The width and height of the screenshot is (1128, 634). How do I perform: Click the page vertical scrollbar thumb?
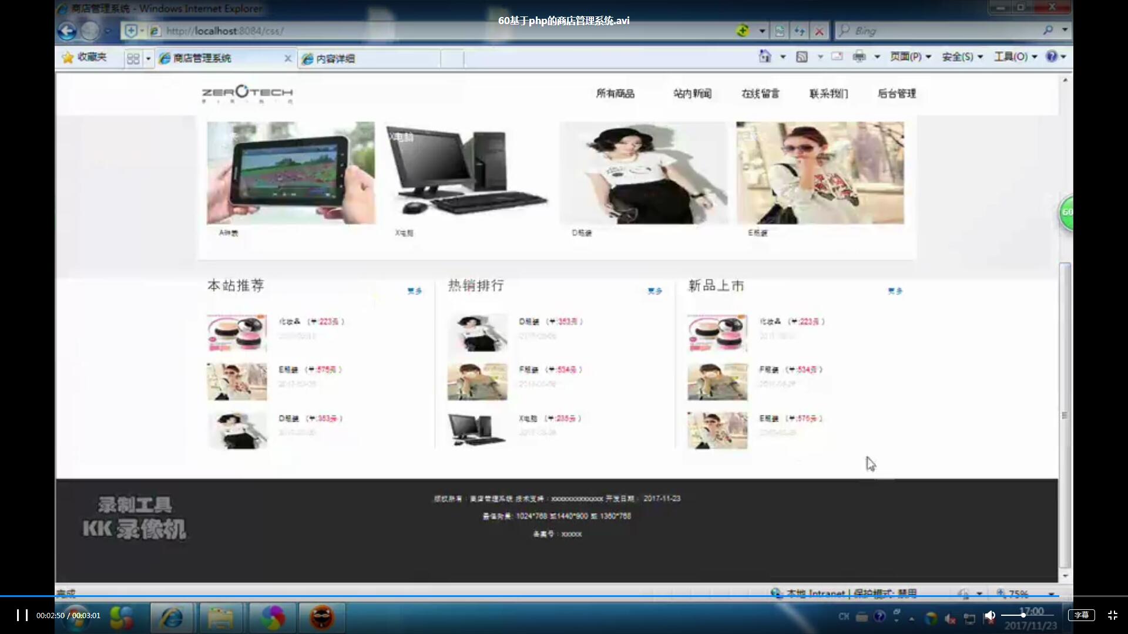(x=1065, y=414)
